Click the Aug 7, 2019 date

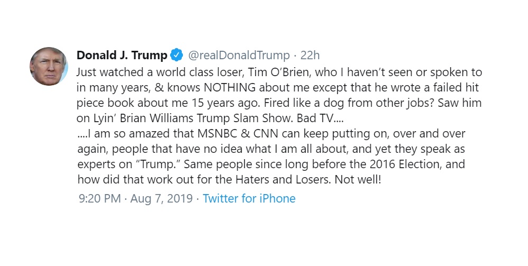(161, 198)
